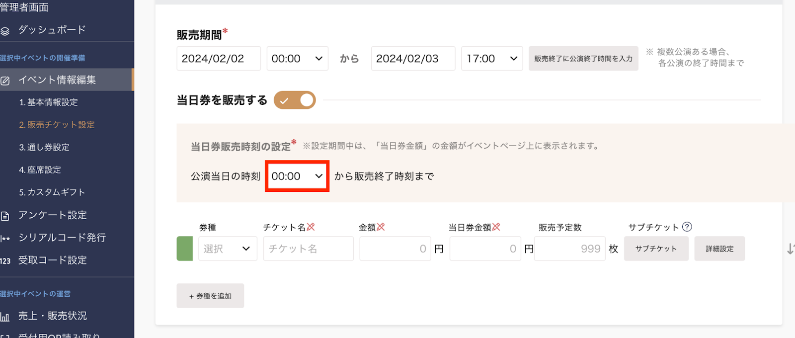
Task: Click 販売終了に公演終了時間を入力 button
Action: pos(583,59)
